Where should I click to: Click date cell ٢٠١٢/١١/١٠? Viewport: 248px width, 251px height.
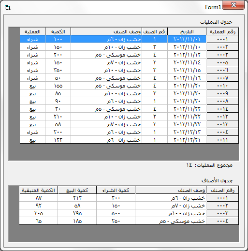[187, 47]
